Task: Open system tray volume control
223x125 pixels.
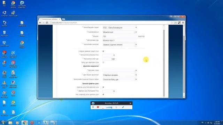Action: point(208,123)
